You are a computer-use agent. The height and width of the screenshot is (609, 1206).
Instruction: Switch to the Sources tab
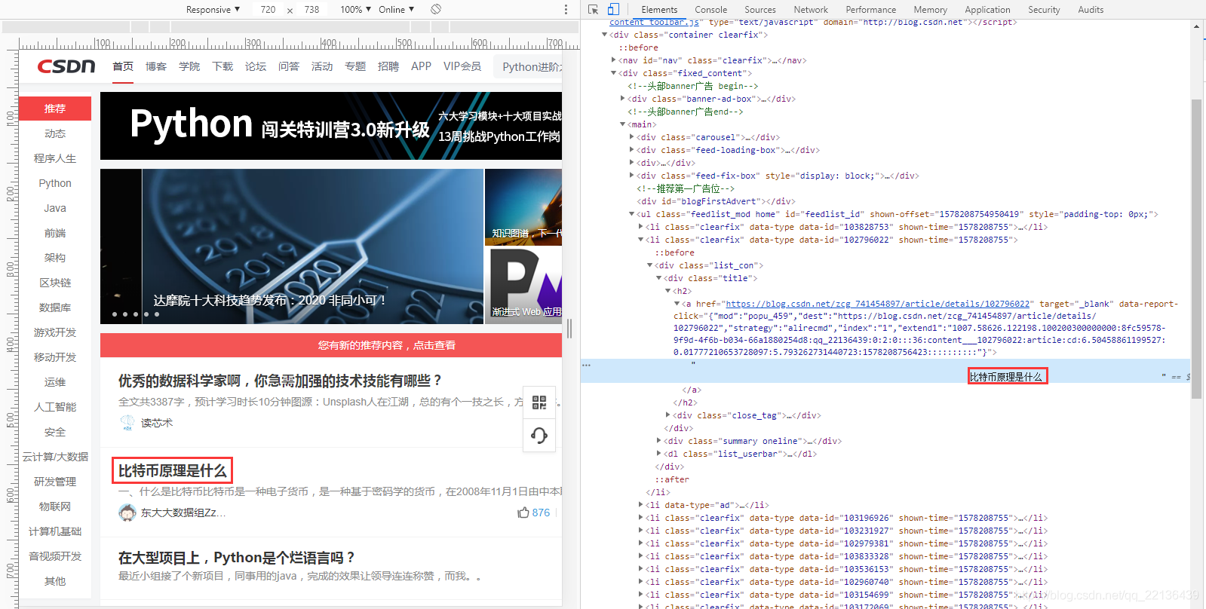(760, 9)
